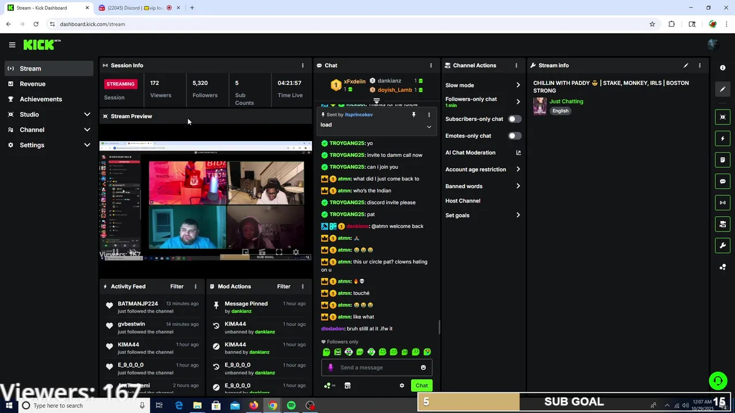Toggle Emotes-only chat switch
The height and width of the screenshot is (413, 735).
pos(514,136)
